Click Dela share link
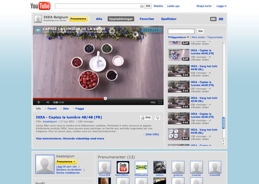 click(x=66, y=109)
